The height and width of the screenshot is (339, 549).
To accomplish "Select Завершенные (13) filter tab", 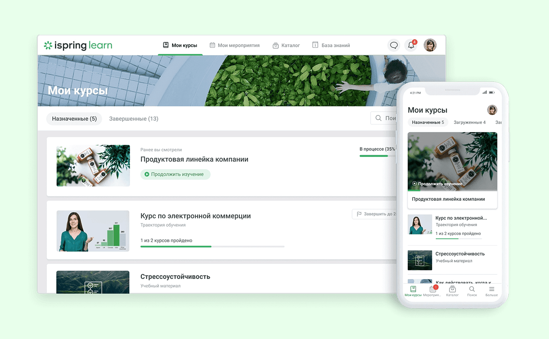I will (x=134, y=118).
